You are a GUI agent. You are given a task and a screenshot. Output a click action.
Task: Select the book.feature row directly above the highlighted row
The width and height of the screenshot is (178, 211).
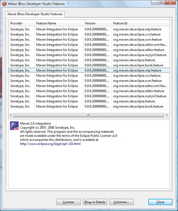(x=89, y=65)
